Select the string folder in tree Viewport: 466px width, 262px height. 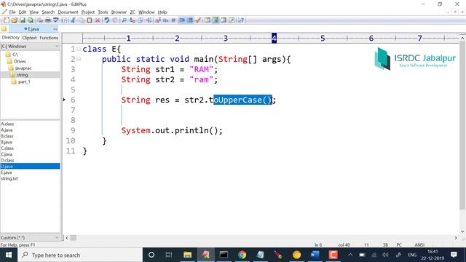tap(23, 75)
